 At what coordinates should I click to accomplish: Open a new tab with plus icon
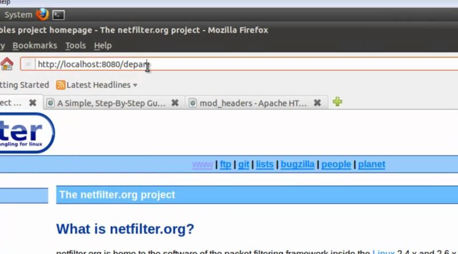click(337, 102)
